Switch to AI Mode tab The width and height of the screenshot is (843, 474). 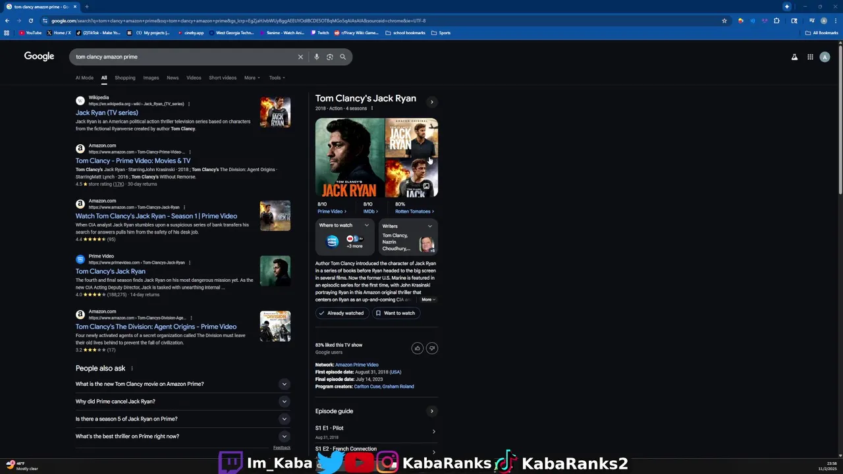[x=84, y=78]
